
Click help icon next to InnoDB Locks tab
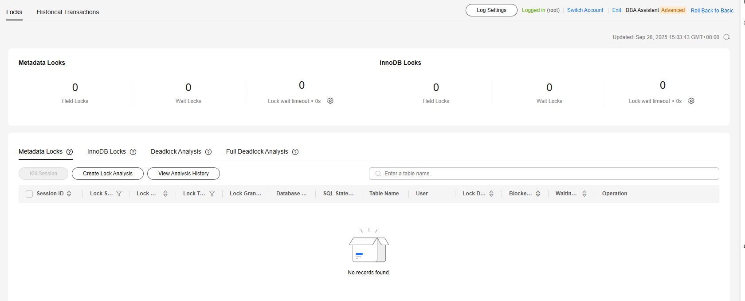pos(133,152)
